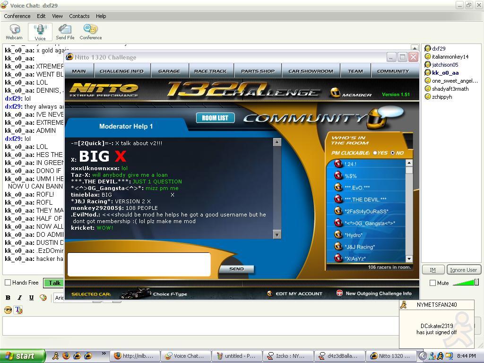
Task: Open the Contacts menu
Action: pyautogui.click(x=79, y=16)
